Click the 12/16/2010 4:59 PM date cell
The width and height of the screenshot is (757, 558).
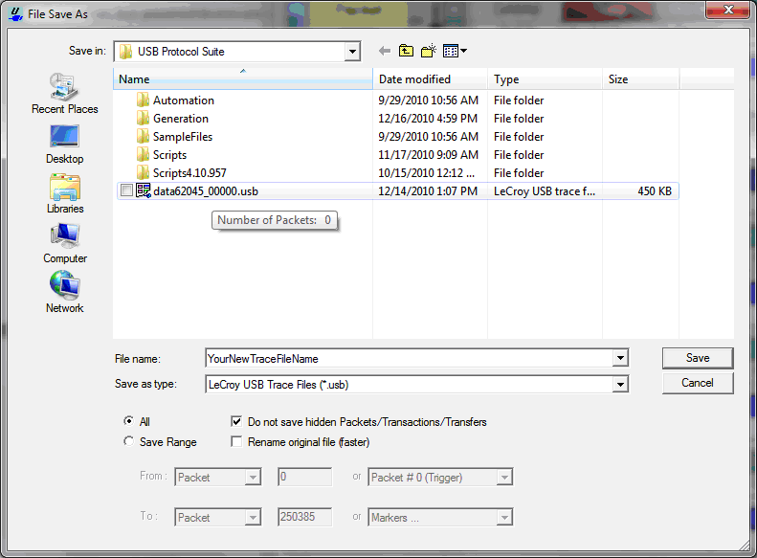coord(428,119)
